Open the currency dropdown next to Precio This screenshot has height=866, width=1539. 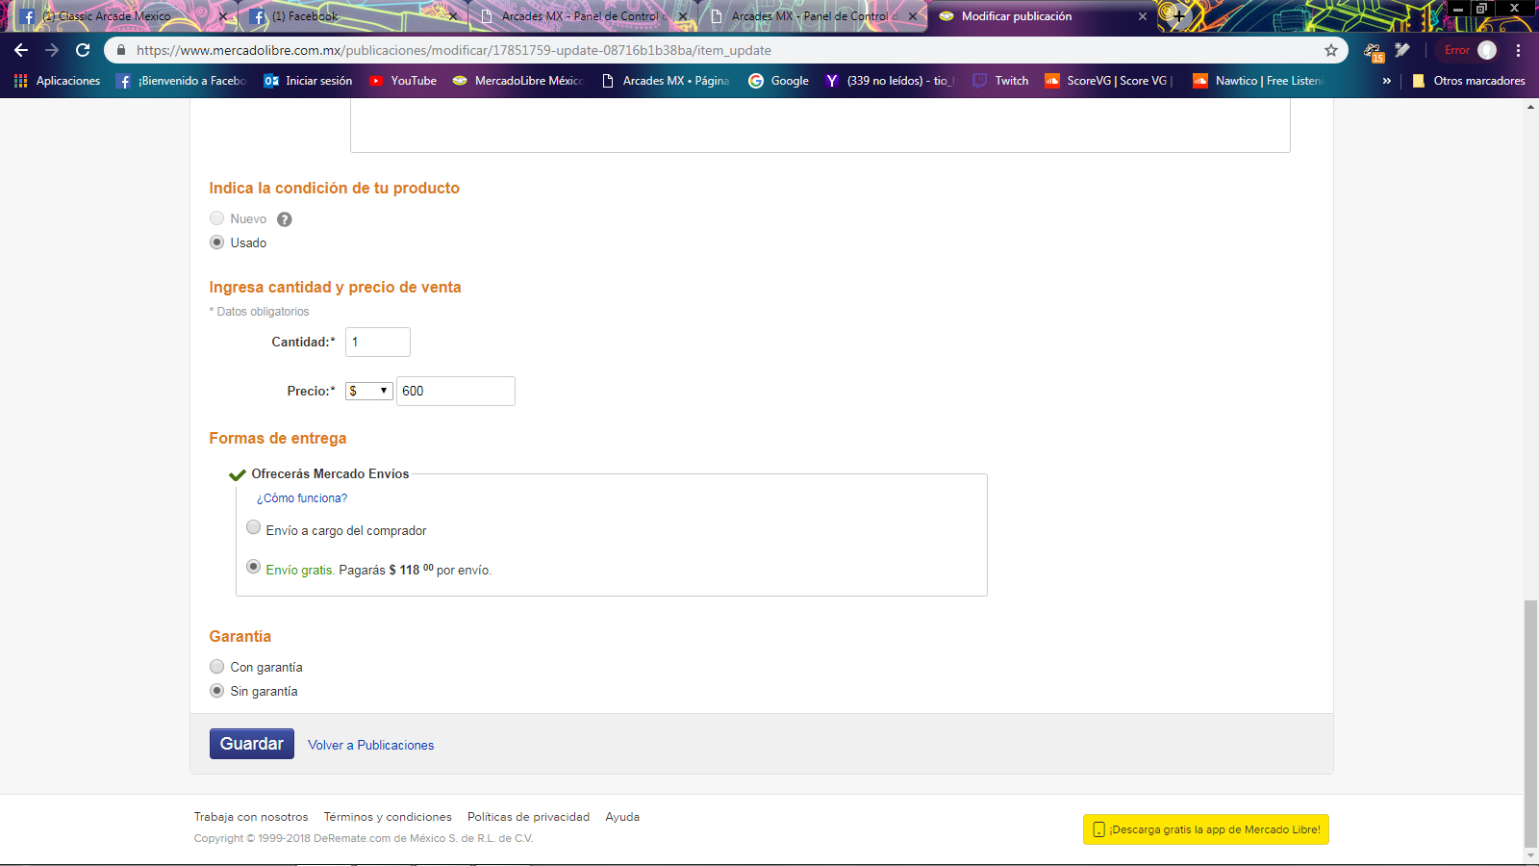click(368, 391)
